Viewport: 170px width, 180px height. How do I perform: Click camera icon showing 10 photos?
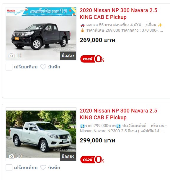[x=12, y=56]
